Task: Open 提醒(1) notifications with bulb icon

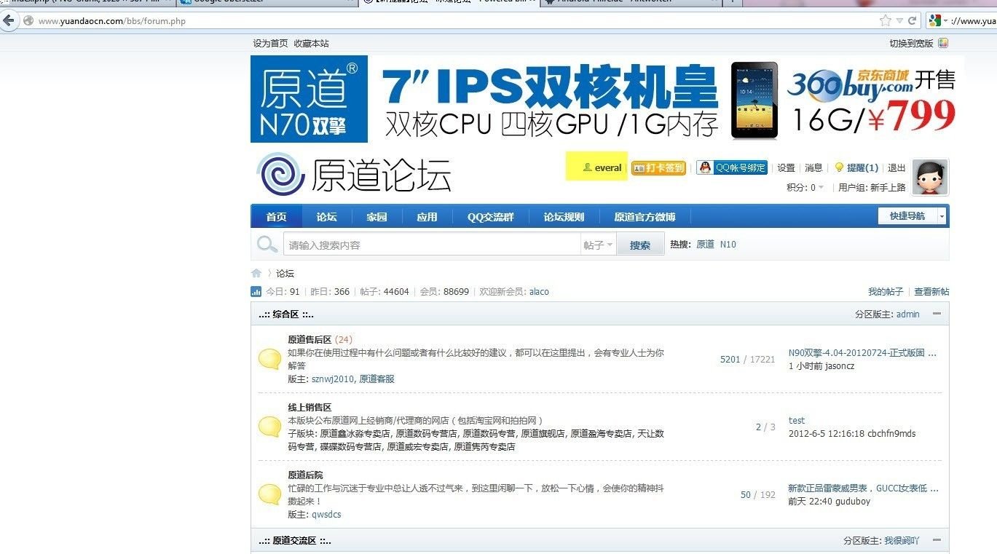Action: [x=856, y=168]
